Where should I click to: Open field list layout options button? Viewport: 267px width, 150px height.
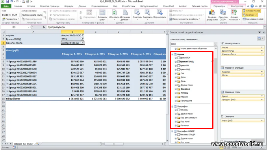coord(261,38)
